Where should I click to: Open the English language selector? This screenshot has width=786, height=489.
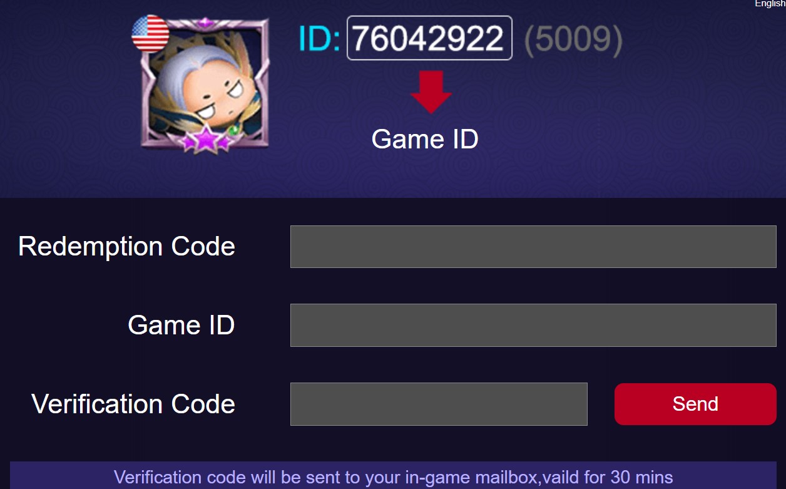(x=770, y=4)
